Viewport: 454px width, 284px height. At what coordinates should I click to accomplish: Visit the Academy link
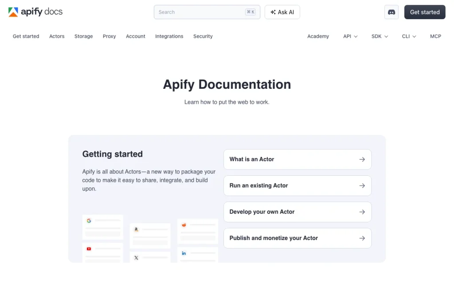[318, 36]
